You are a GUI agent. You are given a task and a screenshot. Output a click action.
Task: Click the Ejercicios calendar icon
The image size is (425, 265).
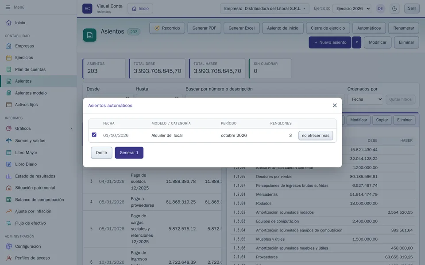coord(9,57)
